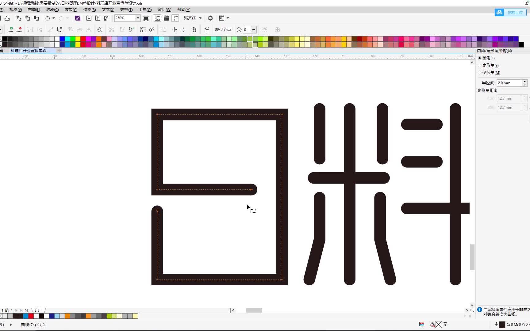Open the zoom level dropdown arrow

point(138,18)
